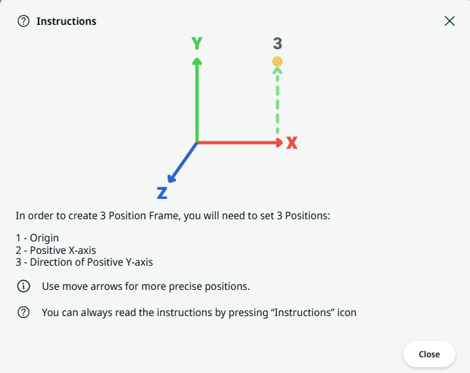Click the green Y axis label

(x=196, y=43)
